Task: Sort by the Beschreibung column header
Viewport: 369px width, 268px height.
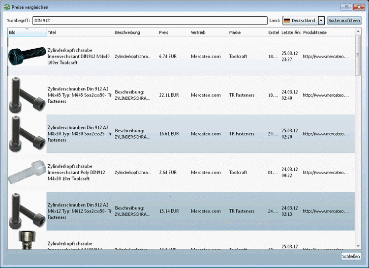Action: [136, 32]
